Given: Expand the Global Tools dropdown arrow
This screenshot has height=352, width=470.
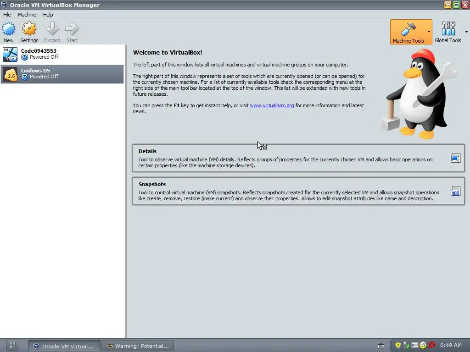Looking at the screenshot, I should pyautogui.click(x=466, y=32).
